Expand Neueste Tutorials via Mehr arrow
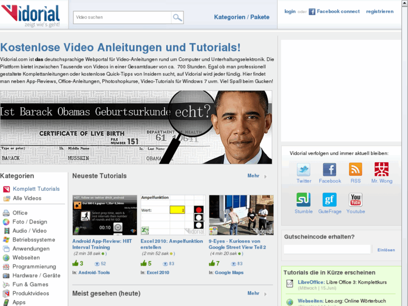Image resolution: width=408 pixels, height=306 pixels. click(265, 176)
